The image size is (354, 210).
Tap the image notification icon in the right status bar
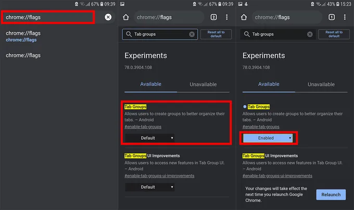click(240, 4)
